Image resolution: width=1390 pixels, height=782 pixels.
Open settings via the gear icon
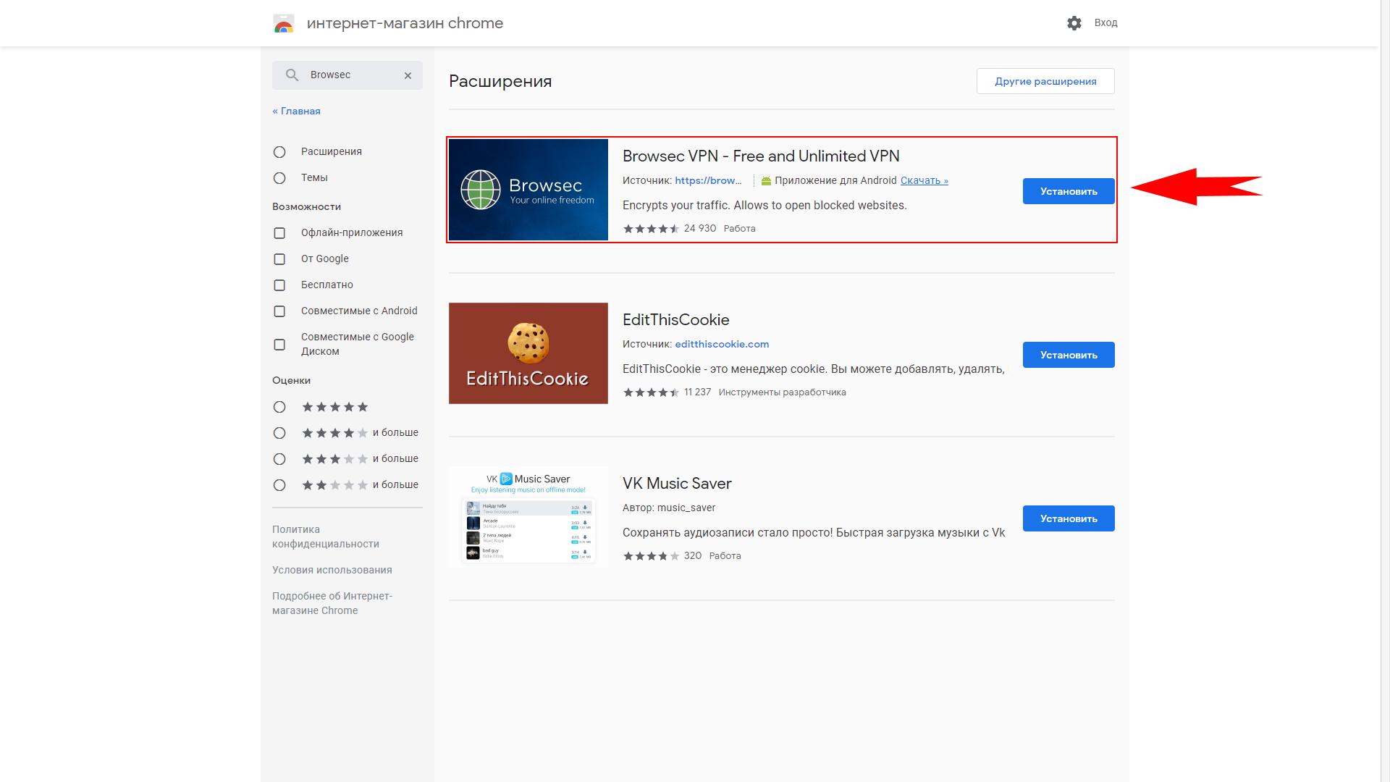pos(1074,23)
